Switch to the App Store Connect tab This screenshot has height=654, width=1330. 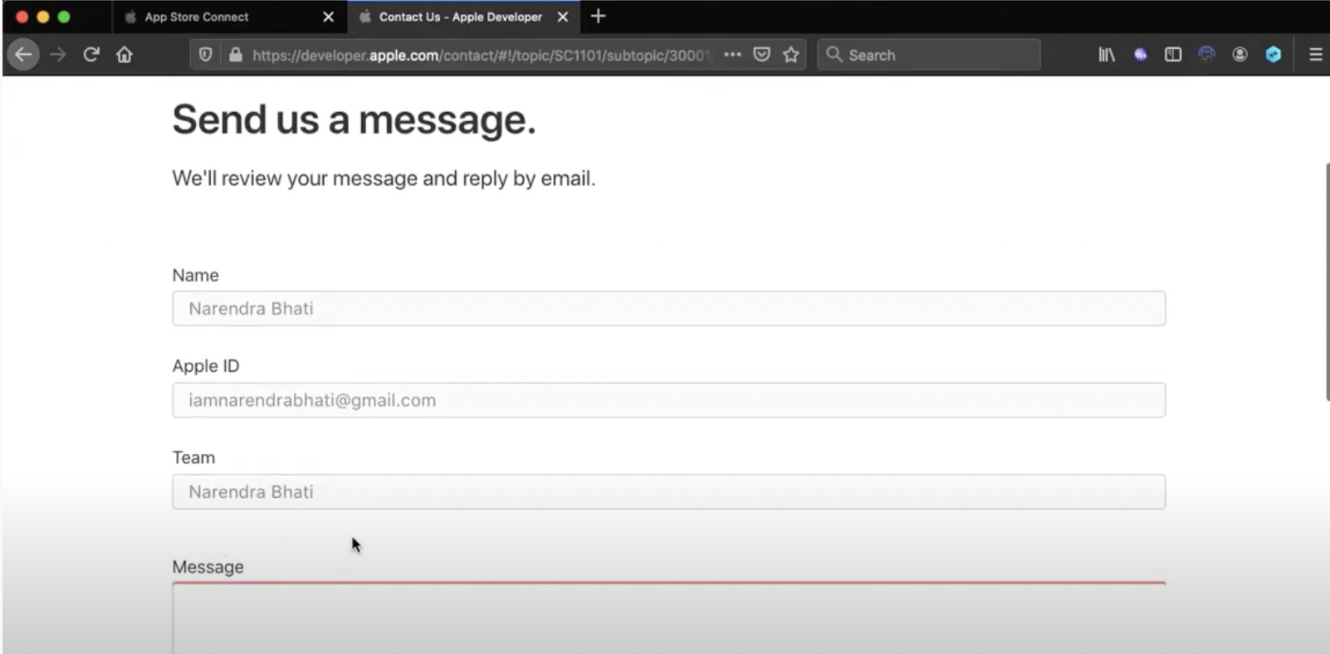(197, 17)
